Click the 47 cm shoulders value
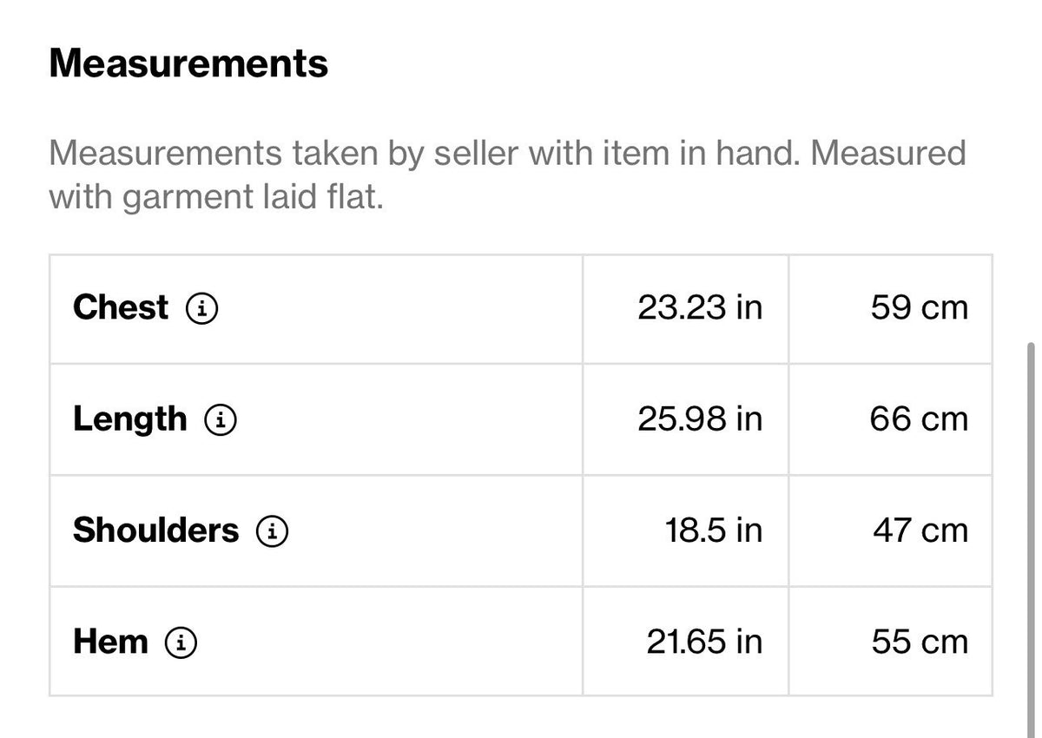 pos(920,530)
